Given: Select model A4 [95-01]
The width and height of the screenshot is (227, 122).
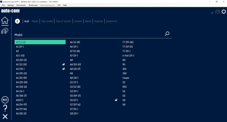Looking at the screenshot, I should (21, 73).
